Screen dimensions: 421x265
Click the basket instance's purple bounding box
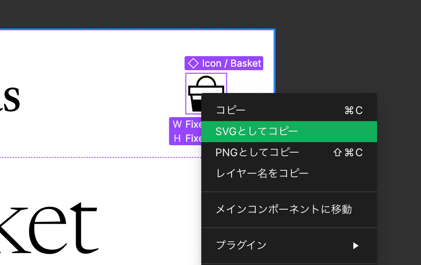click(186, 92)
